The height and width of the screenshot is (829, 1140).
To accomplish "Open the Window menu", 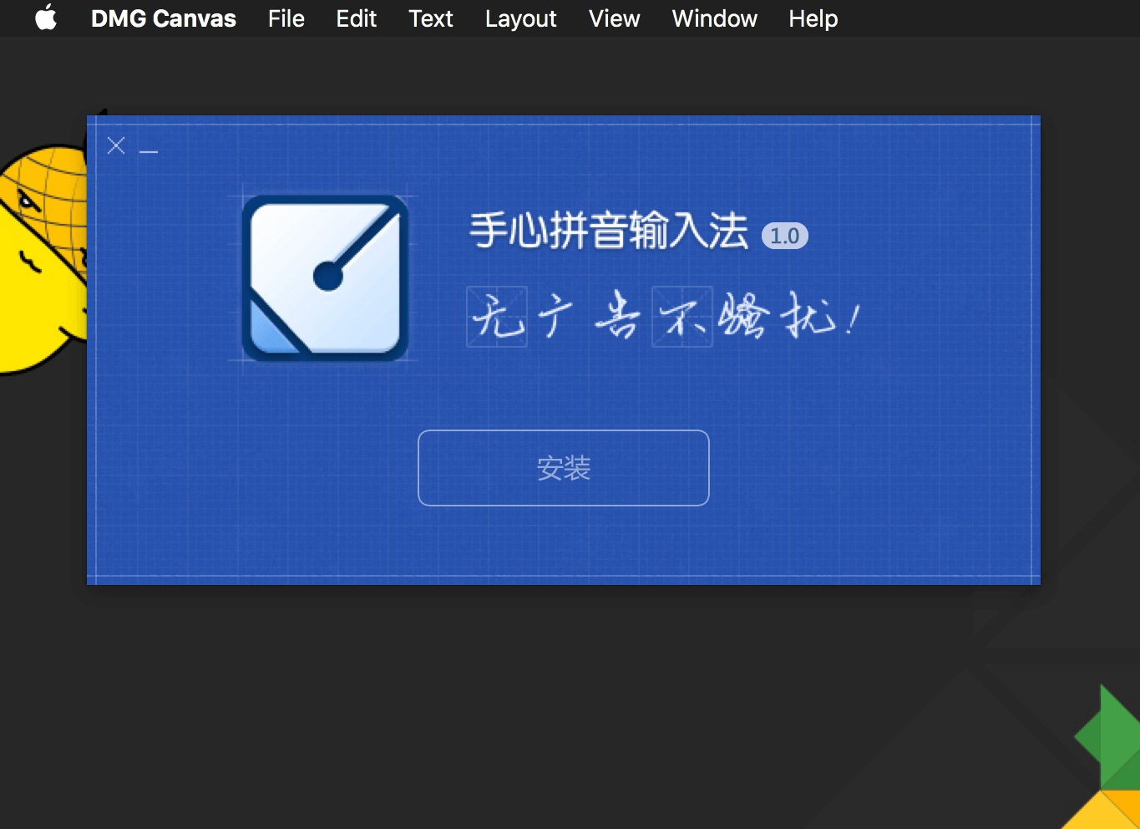I will [715, 18].
